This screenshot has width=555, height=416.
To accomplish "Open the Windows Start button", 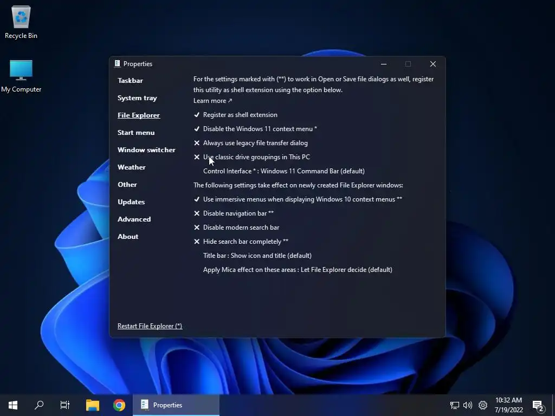I will (13, 405).
